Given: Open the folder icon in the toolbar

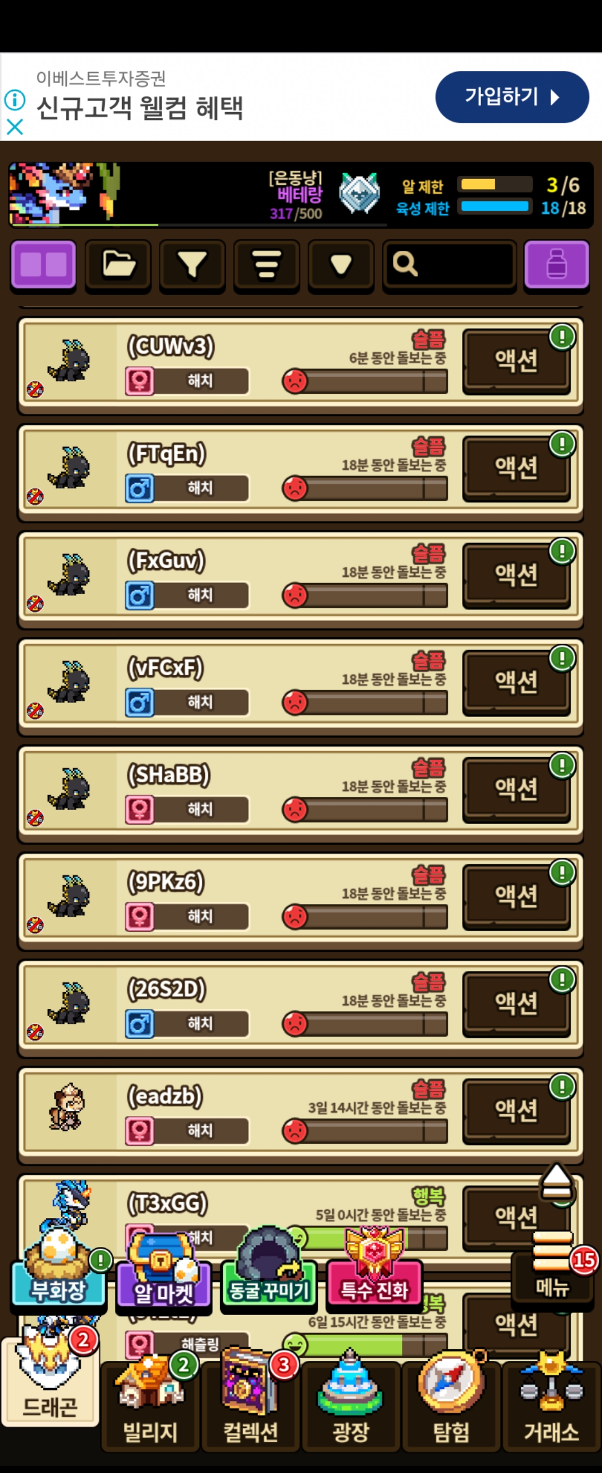Looking at the screenshot, I should pyautogui.click(x=118, y=265).
